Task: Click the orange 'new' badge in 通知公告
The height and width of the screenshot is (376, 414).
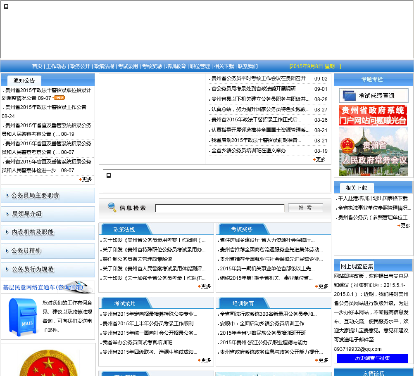Action: (x=59, y=97)
